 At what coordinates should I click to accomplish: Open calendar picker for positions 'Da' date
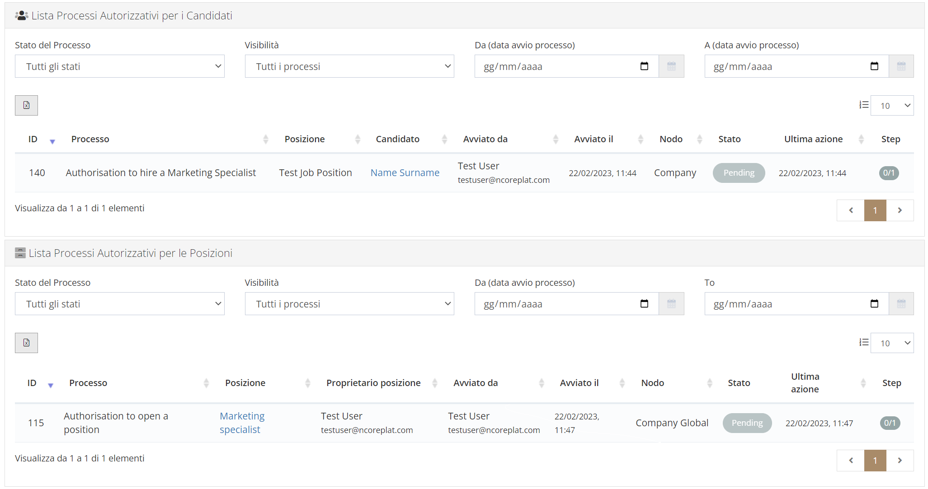click(671, 304)
